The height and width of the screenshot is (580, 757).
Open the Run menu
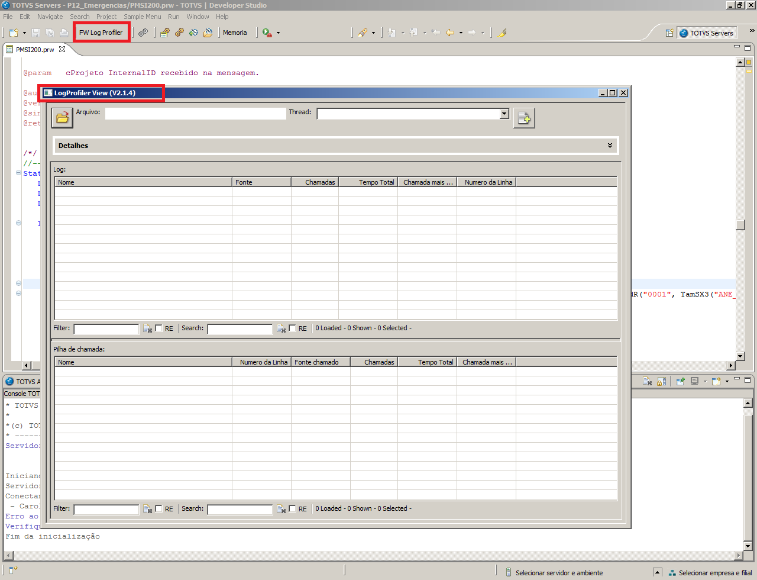pos(173,17)
